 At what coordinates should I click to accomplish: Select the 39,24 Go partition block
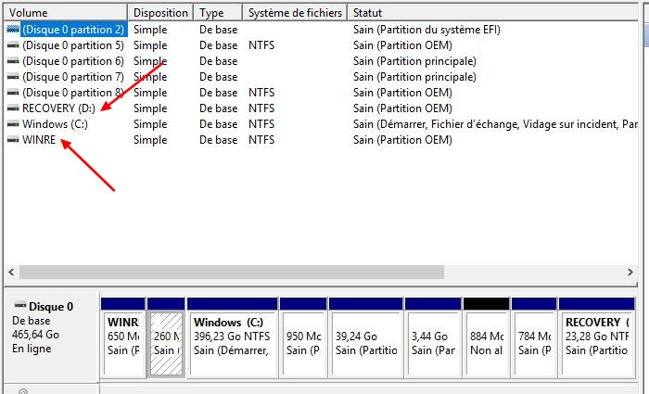366,337
